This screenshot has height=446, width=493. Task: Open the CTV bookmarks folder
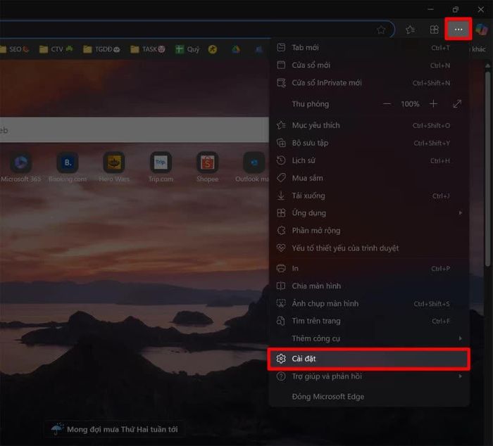[56, 49]
